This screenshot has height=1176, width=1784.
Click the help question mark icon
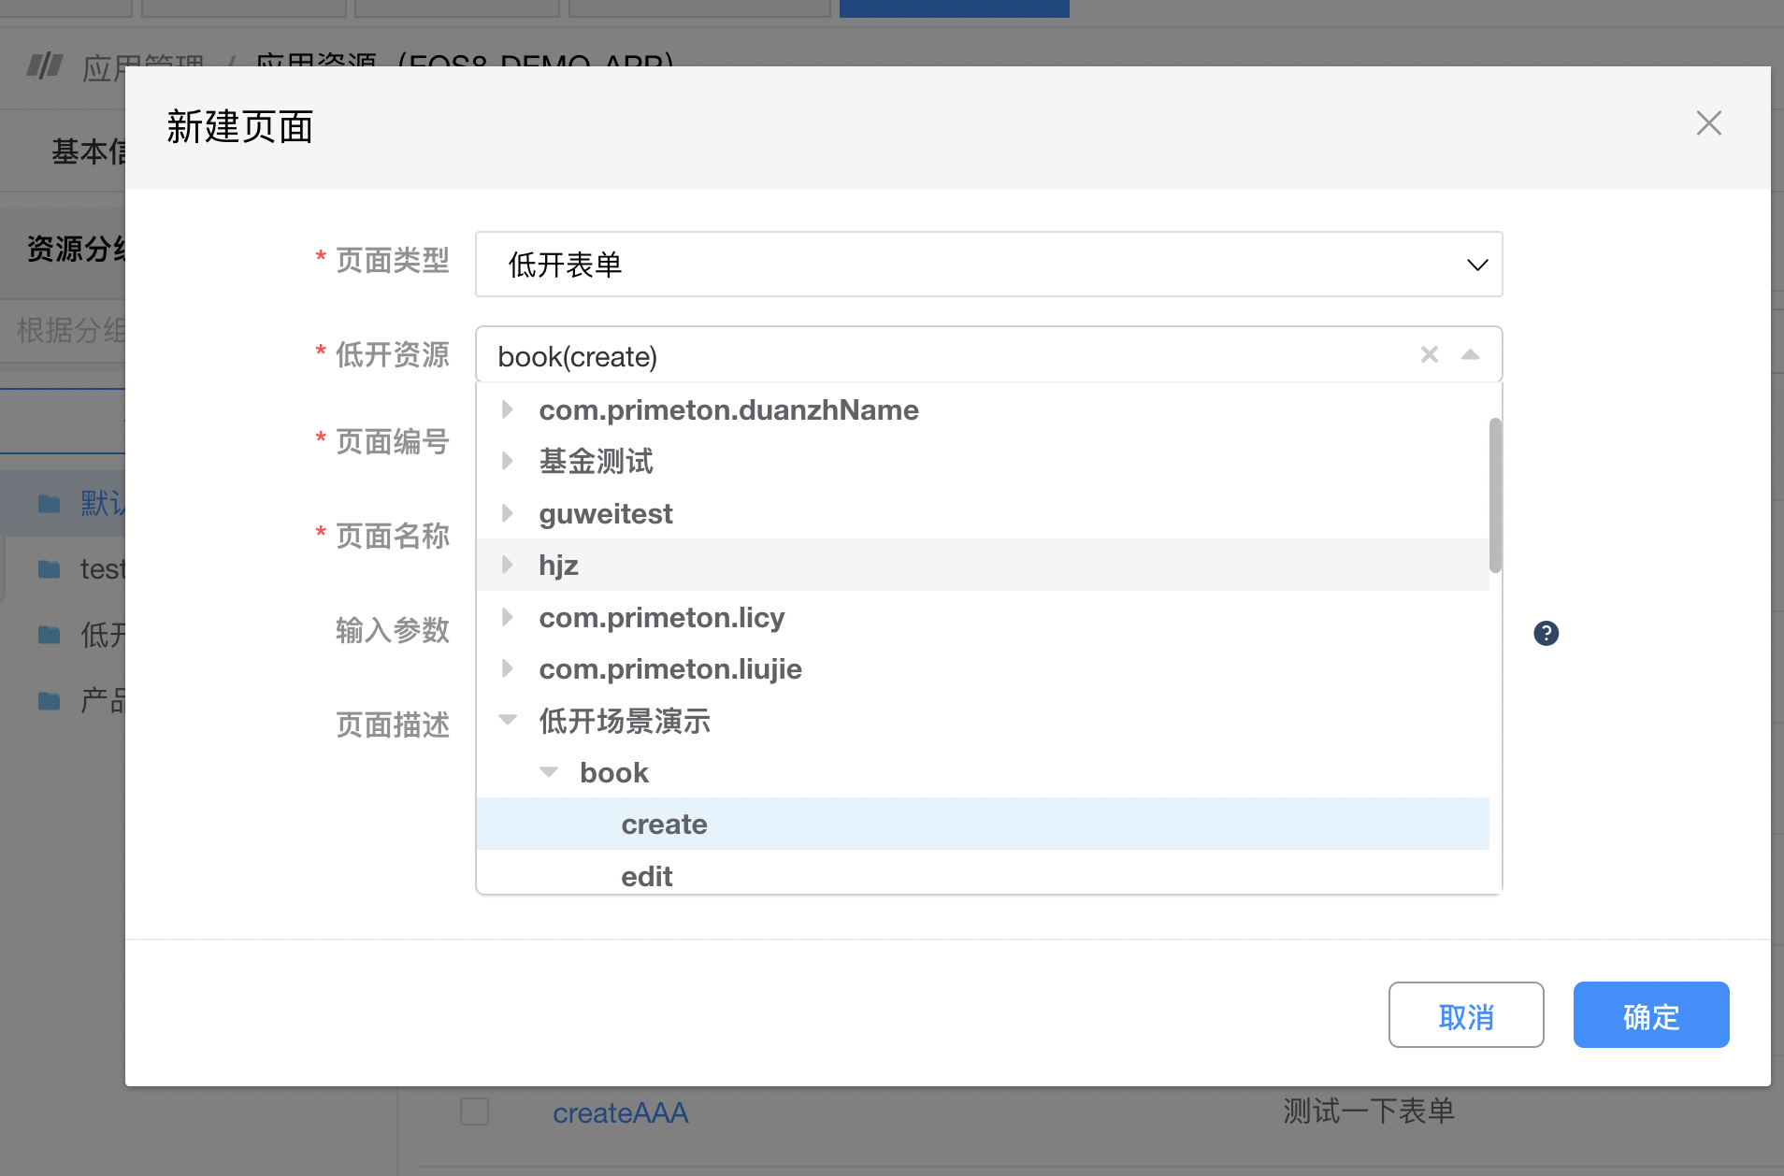[x=1546, y=633]
